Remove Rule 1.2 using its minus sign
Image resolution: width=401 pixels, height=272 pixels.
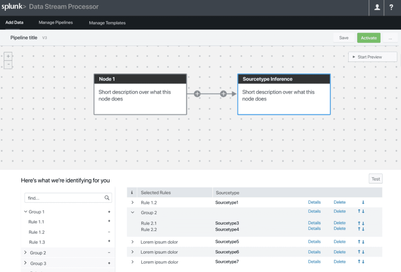pos(109,232)
